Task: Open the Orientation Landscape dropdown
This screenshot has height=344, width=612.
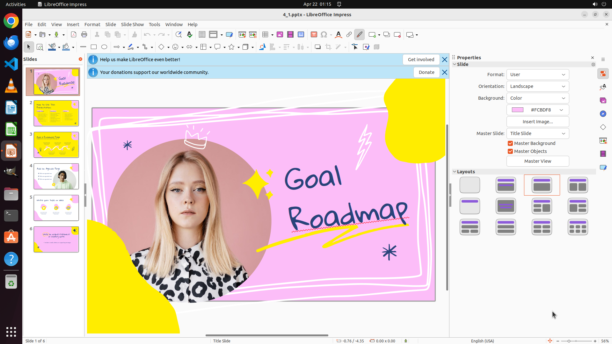Action: (537, 86)
